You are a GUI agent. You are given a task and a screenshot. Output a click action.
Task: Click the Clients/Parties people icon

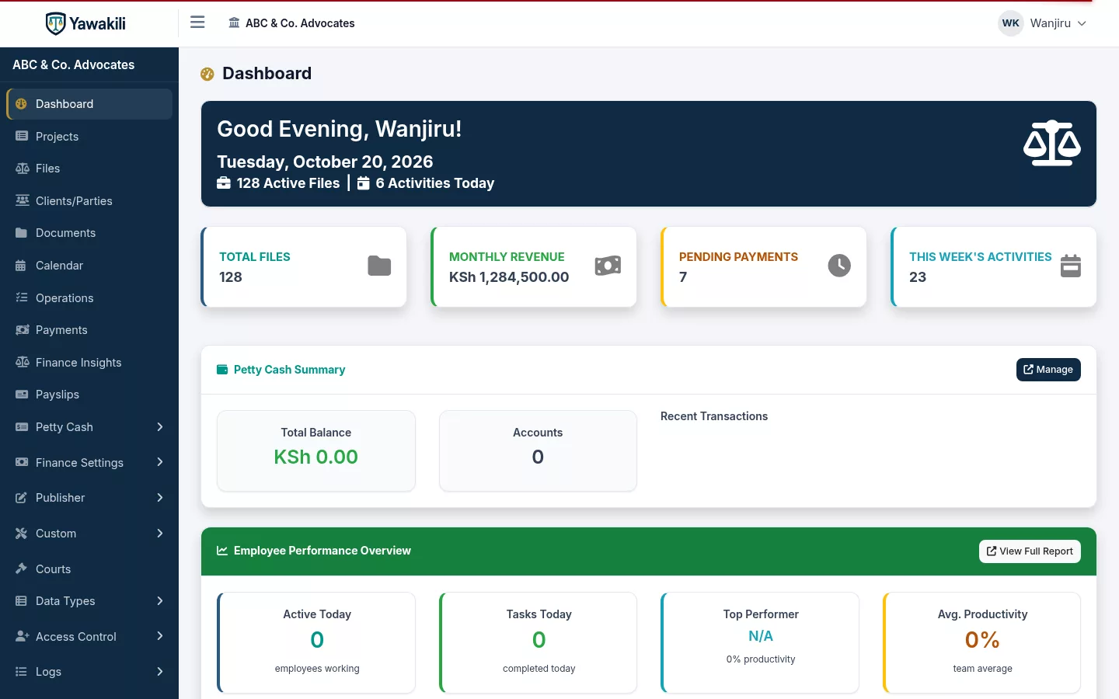click(x=23, y=200)
